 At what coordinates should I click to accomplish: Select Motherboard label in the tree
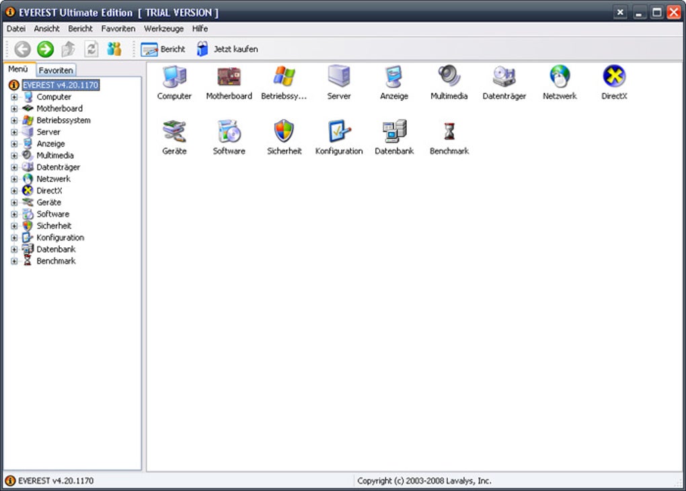click(x=59, y=108)
